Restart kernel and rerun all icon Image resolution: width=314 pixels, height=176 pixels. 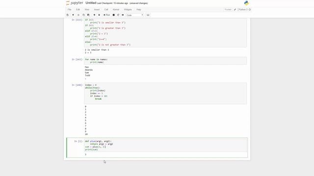click(123, 15)
